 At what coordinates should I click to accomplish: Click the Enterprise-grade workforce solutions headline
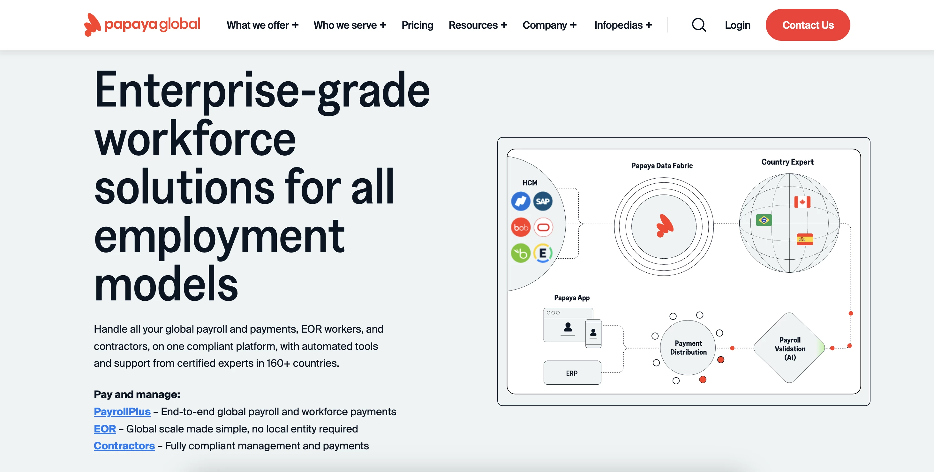[x=262, y=186]
